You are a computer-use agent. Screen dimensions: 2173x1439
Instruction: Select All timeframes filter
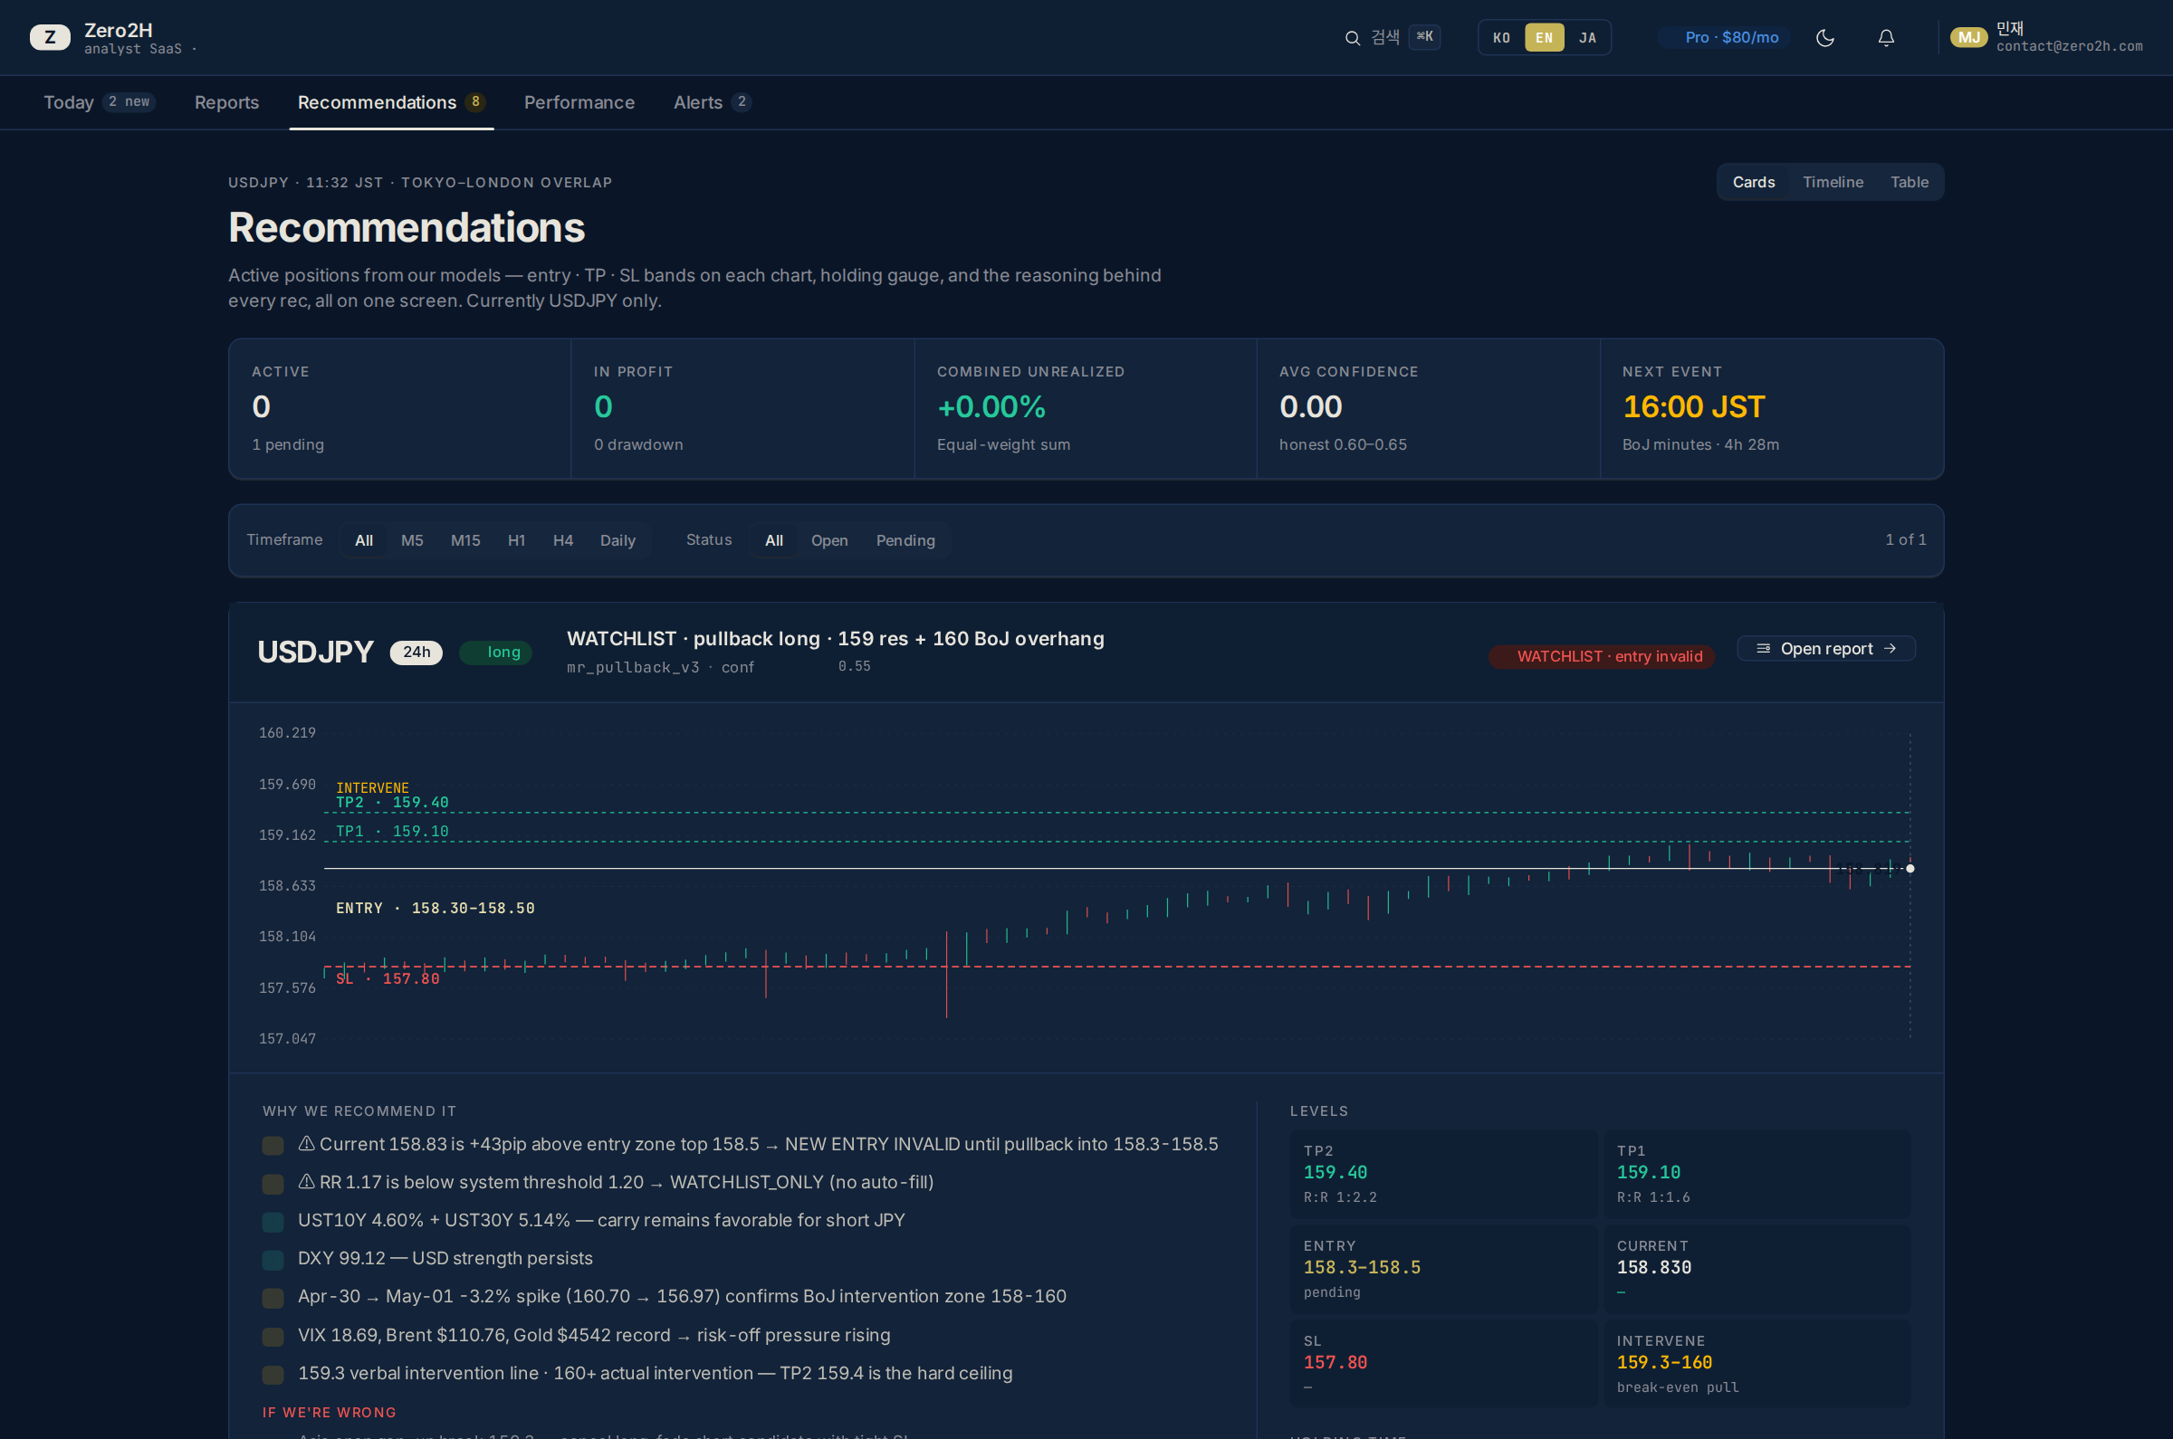(364, 540)
